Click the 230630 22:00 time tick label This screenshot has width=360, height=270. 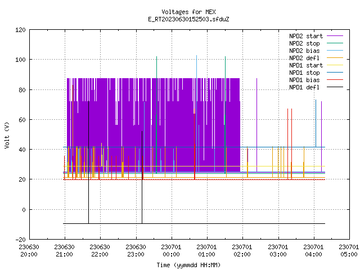click(x=100, y=251)
